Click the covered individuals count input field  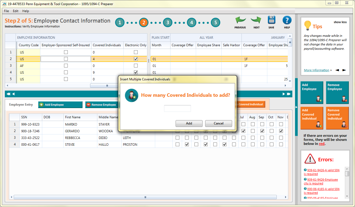pyautogui.click(x=177, y=108)
